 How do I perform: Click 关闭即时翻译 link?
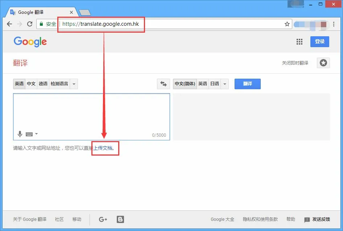click(x=295, y=63)
